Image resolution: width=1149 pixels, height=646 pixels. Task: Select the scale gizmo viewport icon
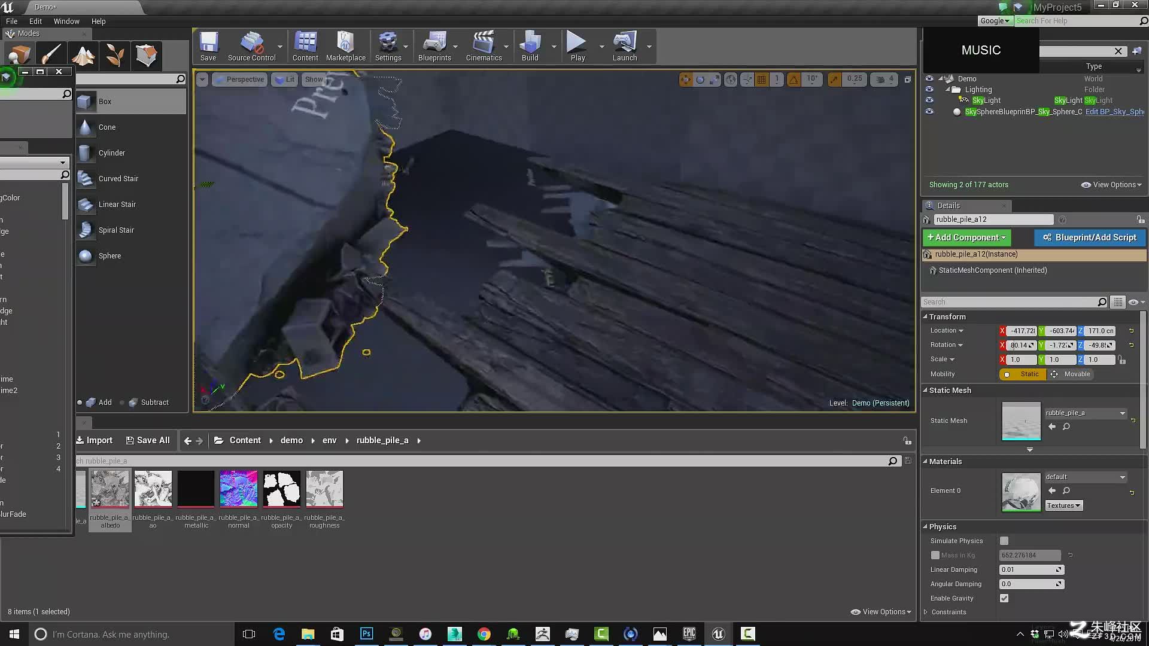[x=714, y=79]
